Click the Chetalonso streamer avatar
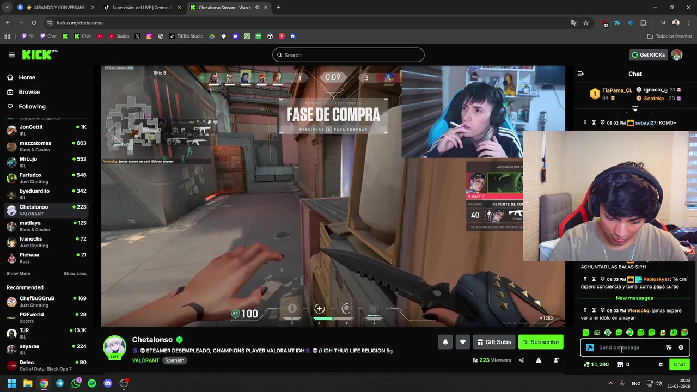Image resolution: width=697 pixels, height=392 pixels. [x=115, y=347]
